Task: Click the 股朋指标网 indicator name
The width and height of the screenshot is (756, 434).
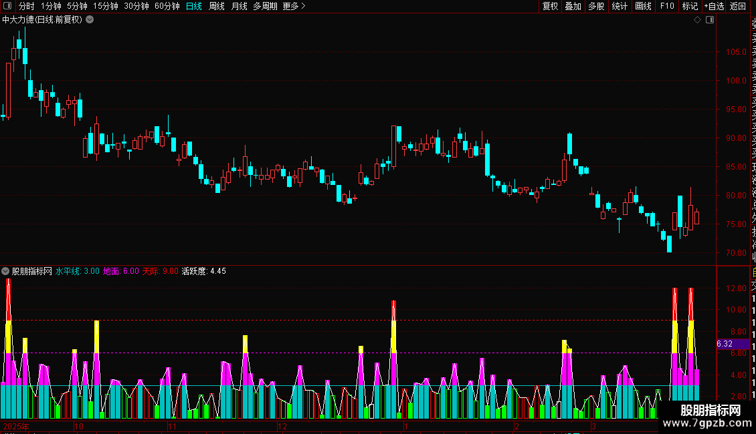Action: [x=32, y=271]
